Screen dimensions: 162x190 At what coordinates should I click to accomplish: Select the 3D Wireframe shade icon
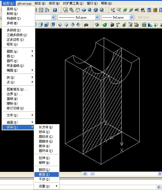[72, 10]
